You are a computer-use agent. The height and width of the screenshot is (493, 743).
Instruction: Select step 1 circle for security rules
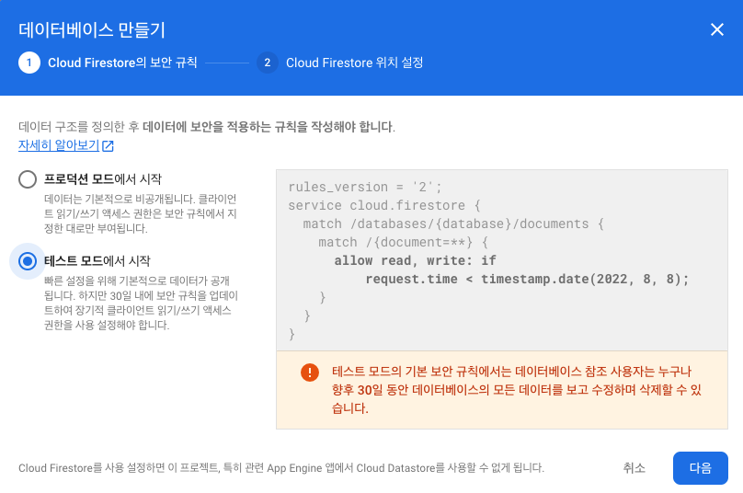point(29,63)
